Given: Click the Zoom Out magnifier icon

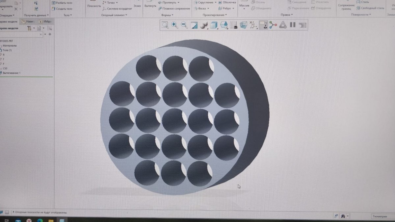Looking at the screenshot, I should click(x=184, y=25).
